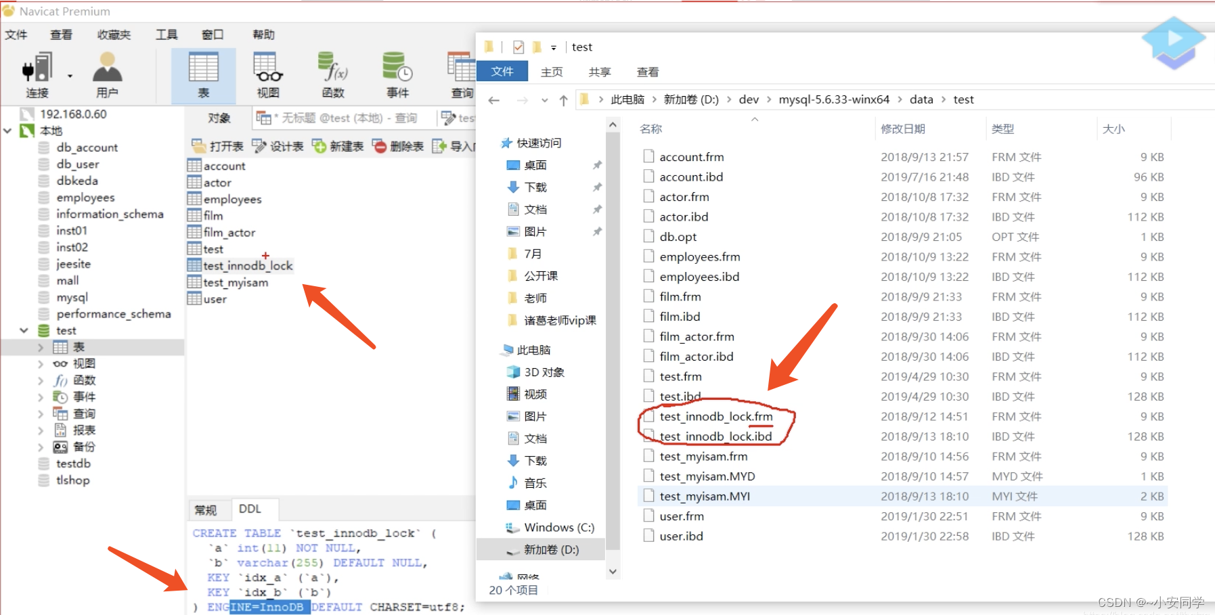The image size is (1215, 615).
Task: Go forward in Explorer navigation
Action: (522, 100)
